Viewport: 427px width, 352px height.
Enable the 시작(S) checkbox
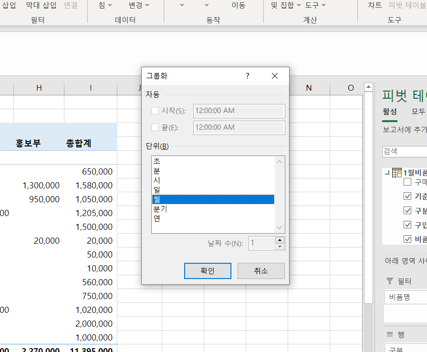pyautogui.click(x=155, y=111)
